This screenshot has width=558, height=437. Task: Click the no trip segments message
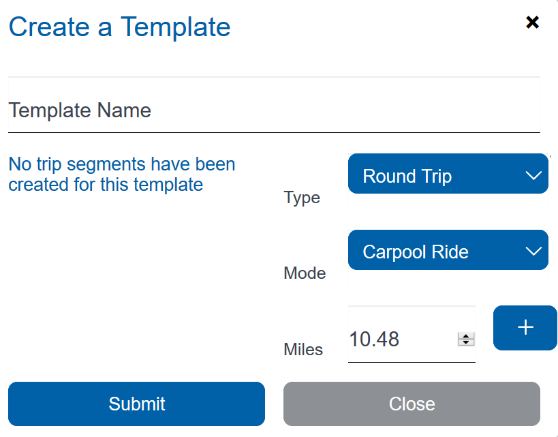click(121, 174)
